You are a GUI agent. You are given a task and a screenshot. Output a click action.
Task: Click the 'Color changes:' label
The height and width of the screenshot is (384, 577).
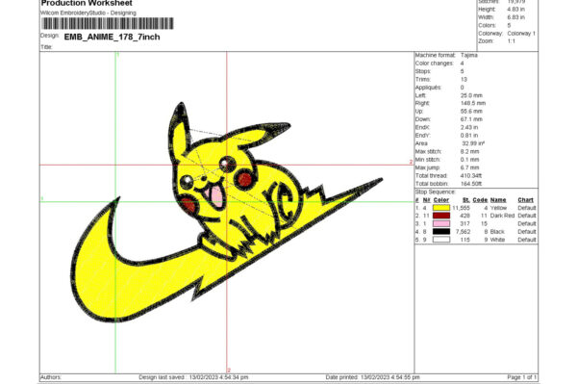click(435, 64)
